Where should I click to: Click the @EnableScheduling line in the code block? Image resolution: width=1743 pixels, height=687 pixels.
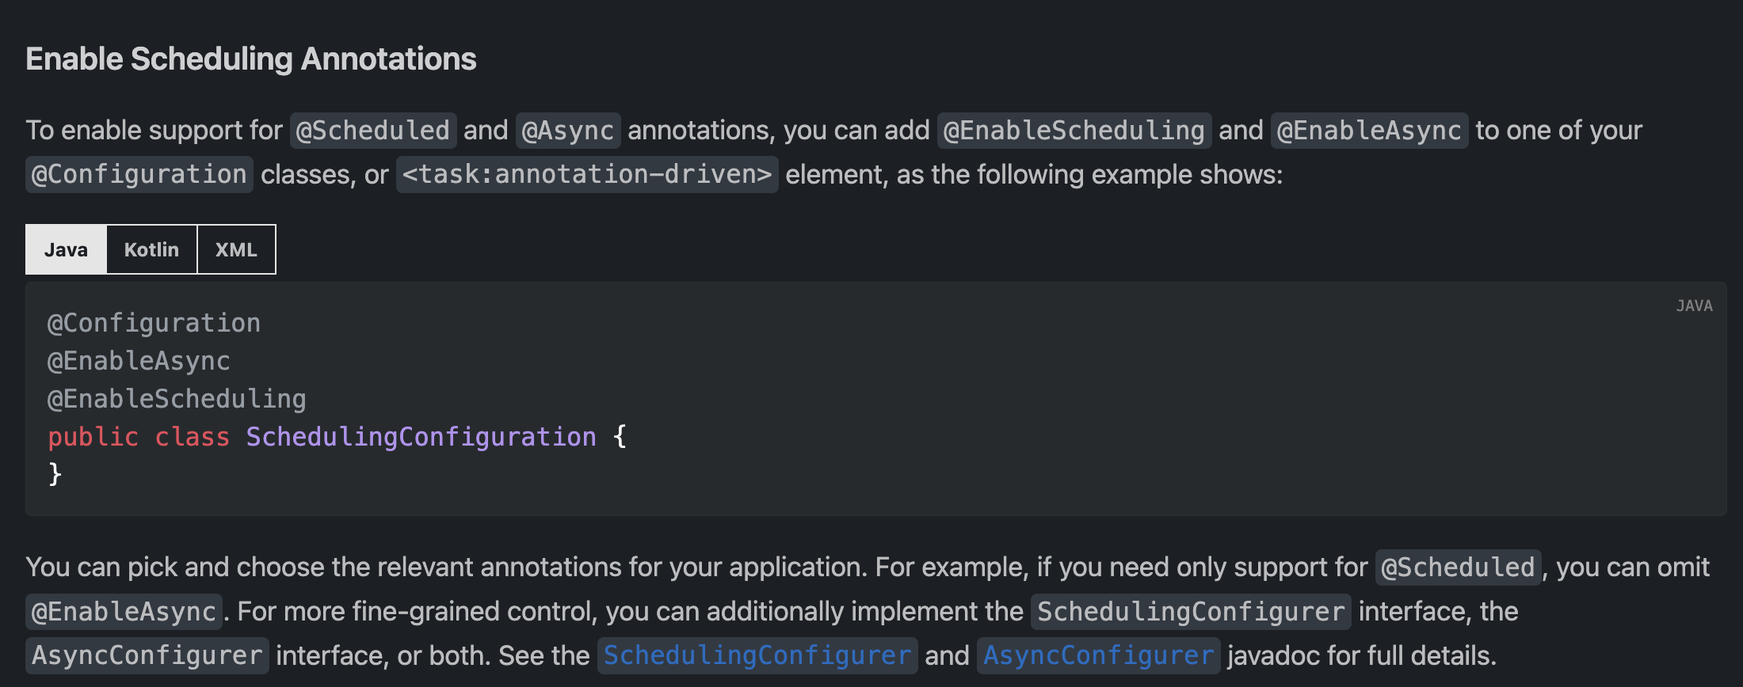[x=177, y=399]
